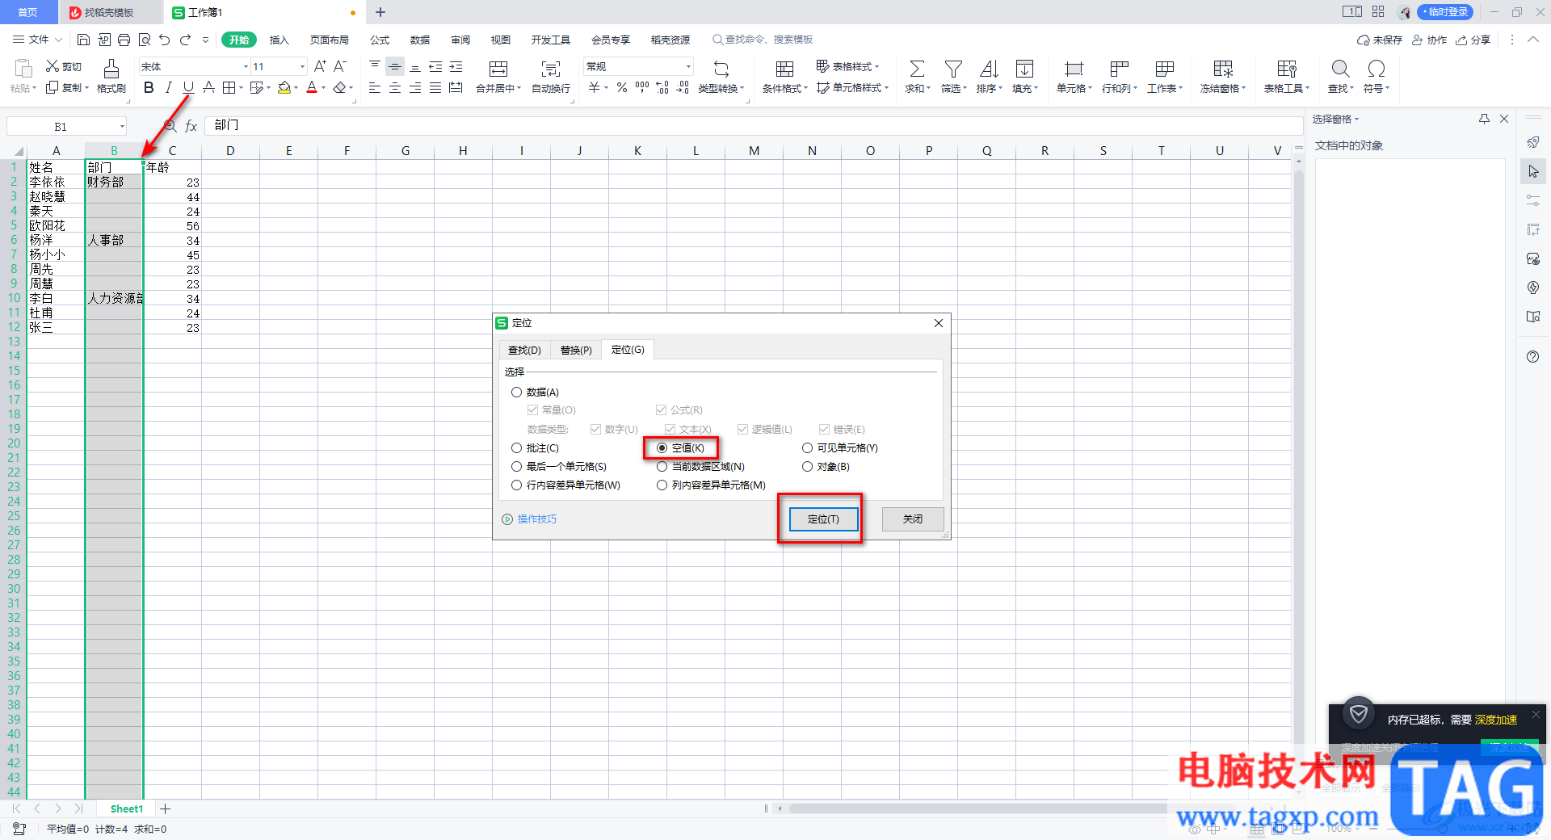Click Decrease font size icon
1551x840 pixels.
340,66
